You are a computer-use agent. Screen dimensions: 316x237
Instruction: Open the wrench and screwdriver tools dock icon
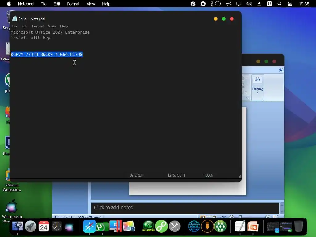175,226
